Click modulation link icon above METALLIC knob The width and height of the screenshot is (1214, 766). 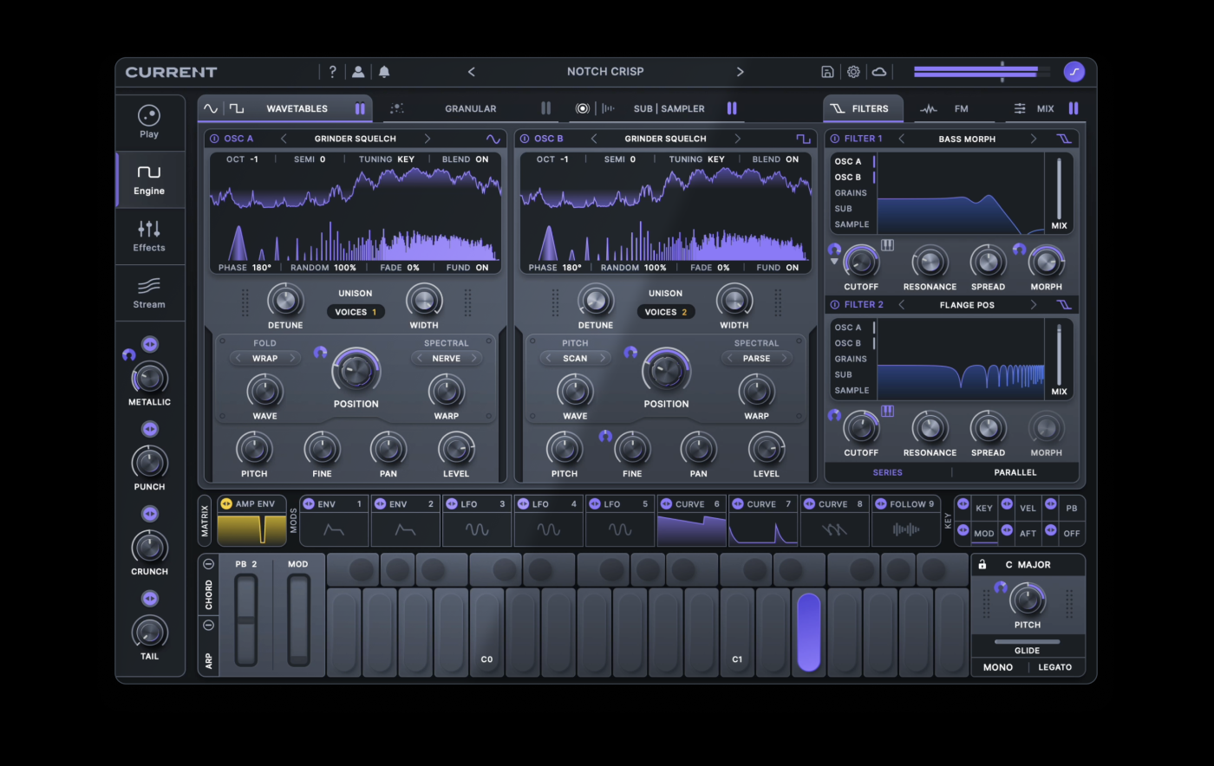(150, 345)
